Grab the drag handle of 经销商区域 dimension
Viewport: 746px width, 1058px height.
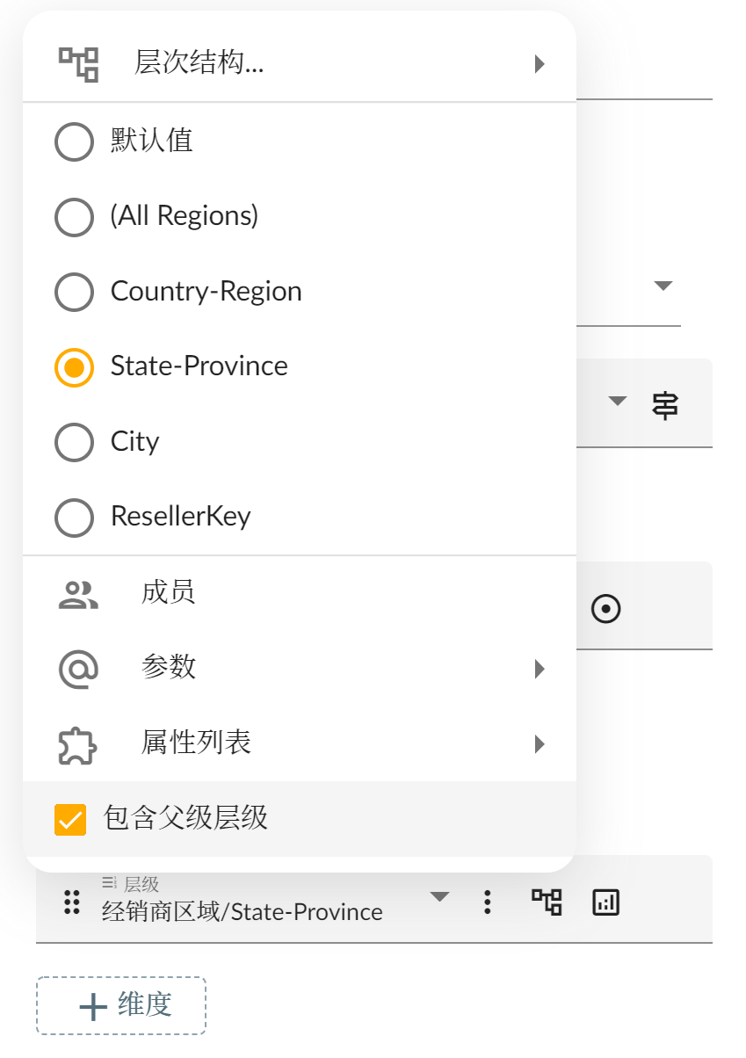tap(73, 902)
